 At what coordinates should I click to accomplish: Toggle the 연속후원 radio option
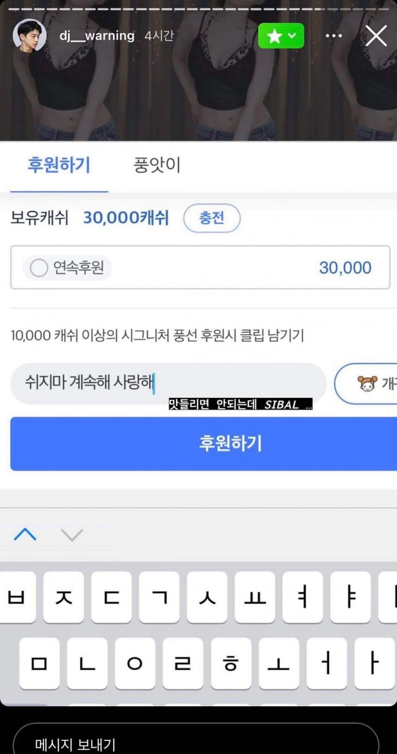67,268
